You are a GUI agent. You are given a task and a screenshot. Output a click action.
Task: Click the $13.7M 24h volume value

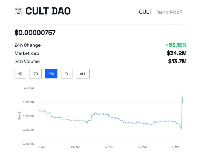177,61
